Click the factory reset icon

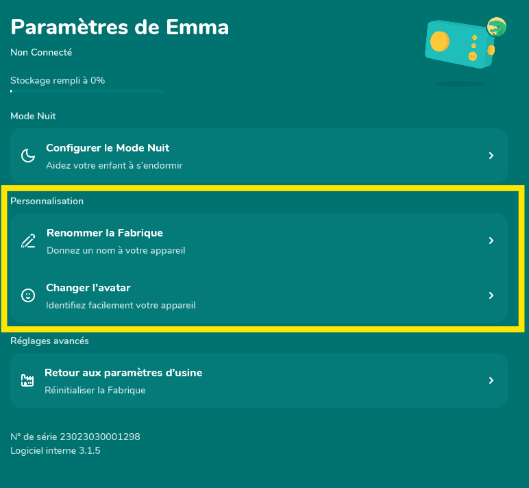27,380
